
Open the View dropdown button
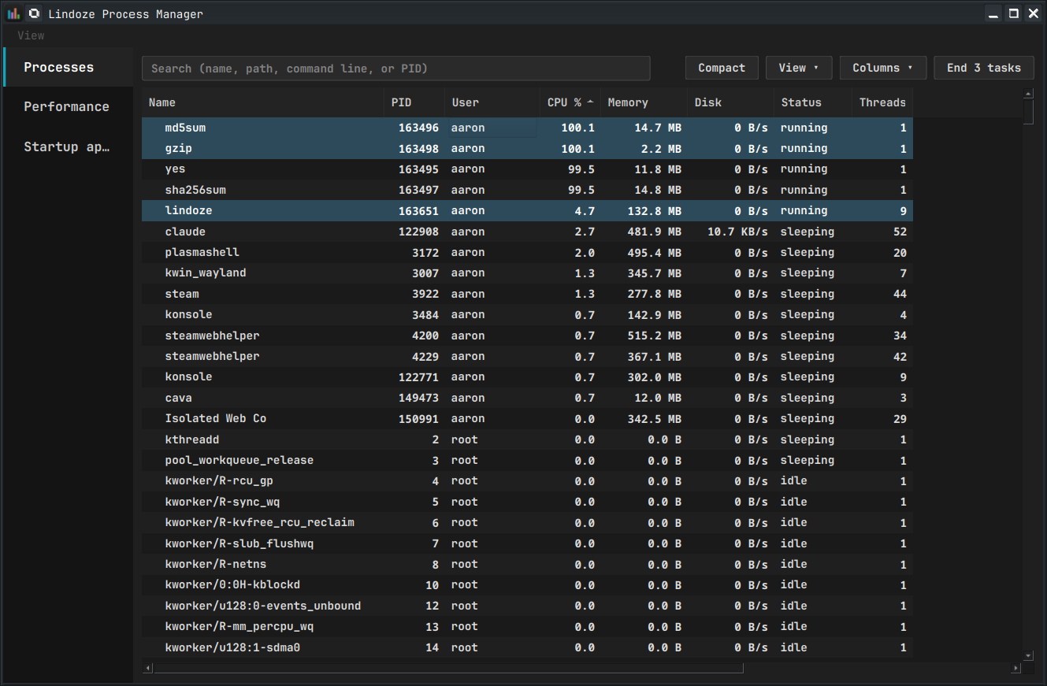pos(799,68)
